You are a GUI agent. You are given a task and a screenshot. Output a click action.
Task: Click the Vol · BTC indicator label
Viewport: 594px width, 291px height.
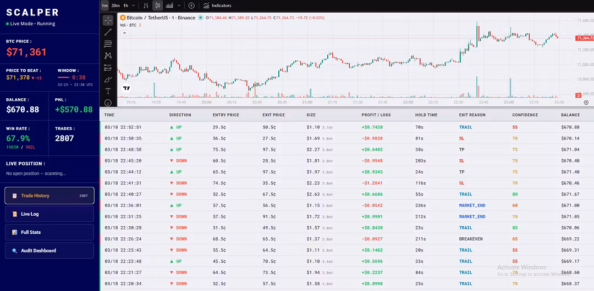pos(128,25)
